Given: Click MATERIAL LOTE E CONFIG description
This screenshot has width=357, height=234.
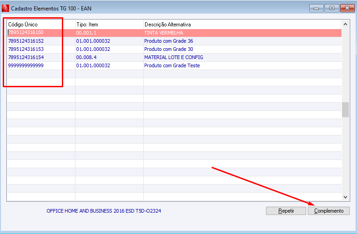Looking at the screenshot, I should tap(173, 57).
